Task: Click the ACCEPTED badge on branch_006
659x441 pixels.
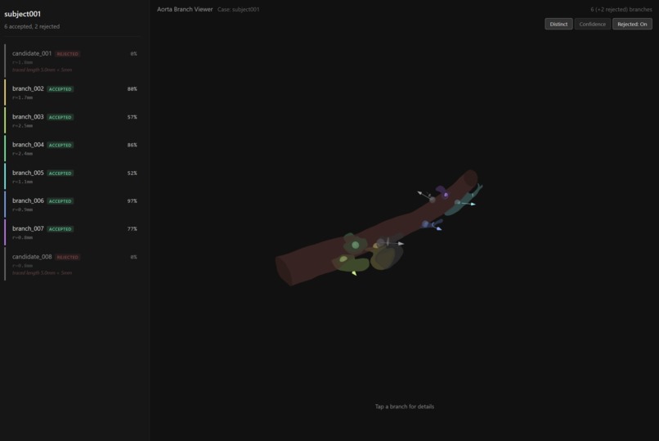Action: [x=61, y=201]
